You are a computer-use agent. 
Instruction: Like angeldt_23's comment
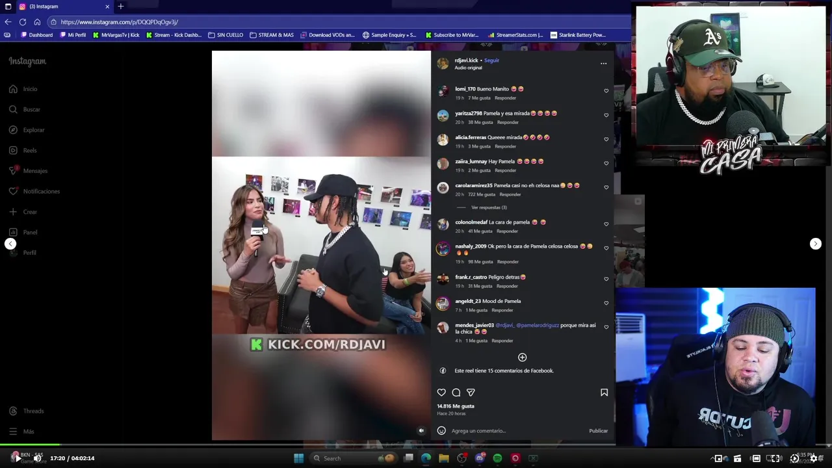606,303
